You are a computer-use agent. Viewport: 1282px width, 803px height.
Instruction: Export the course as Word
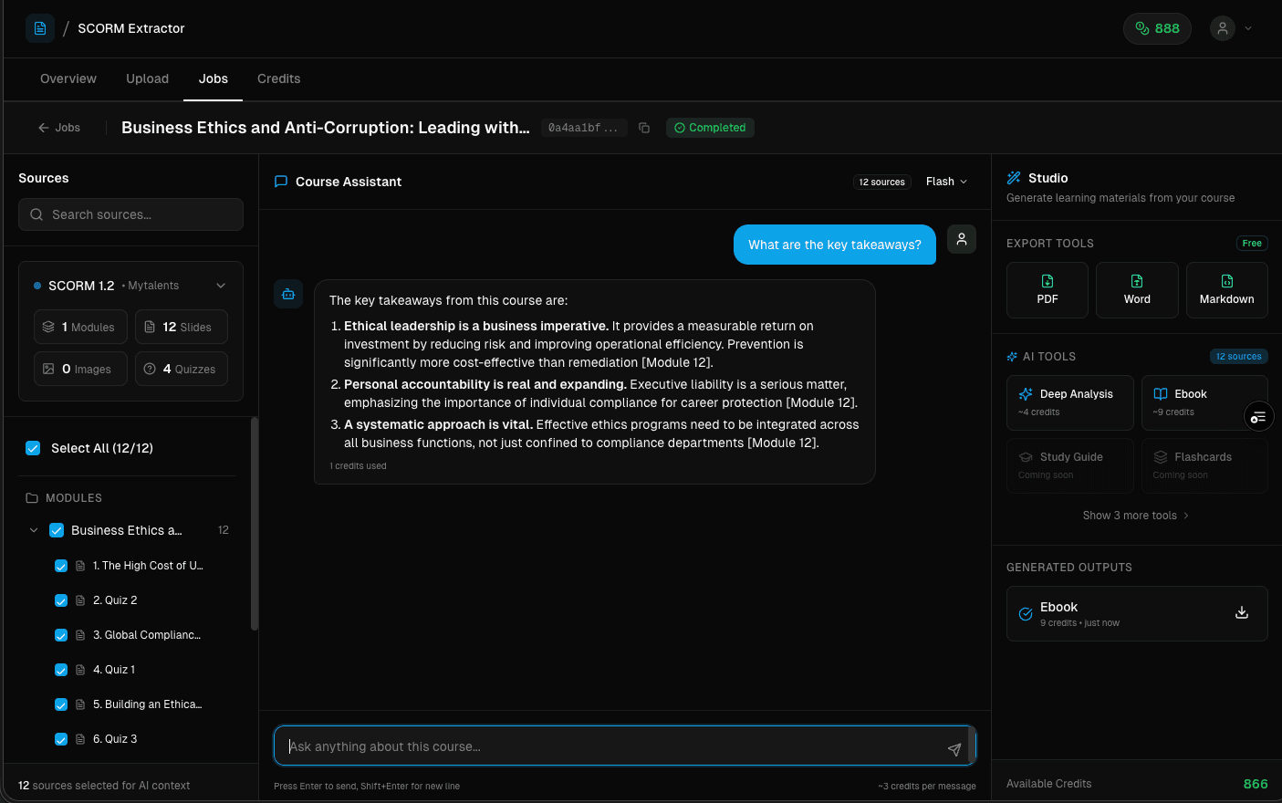pos(1137,290)
